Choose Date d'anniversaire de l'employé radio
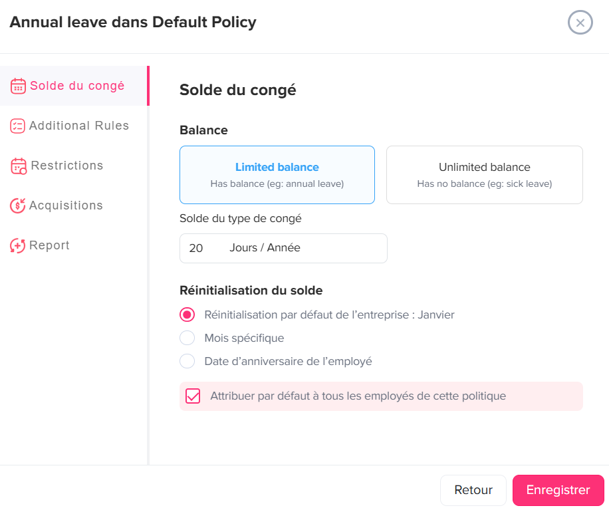Viewport: 609px width, 512px height. tap(187, 361)
